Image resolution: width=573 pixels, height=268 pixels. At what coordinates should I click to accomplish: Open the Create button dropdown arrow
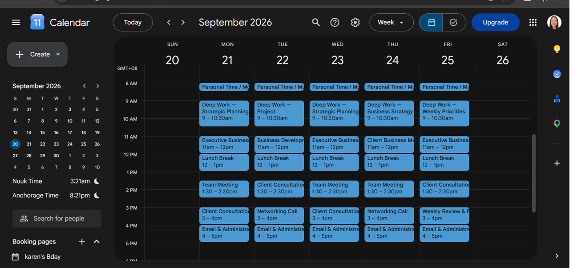point(58,54)
